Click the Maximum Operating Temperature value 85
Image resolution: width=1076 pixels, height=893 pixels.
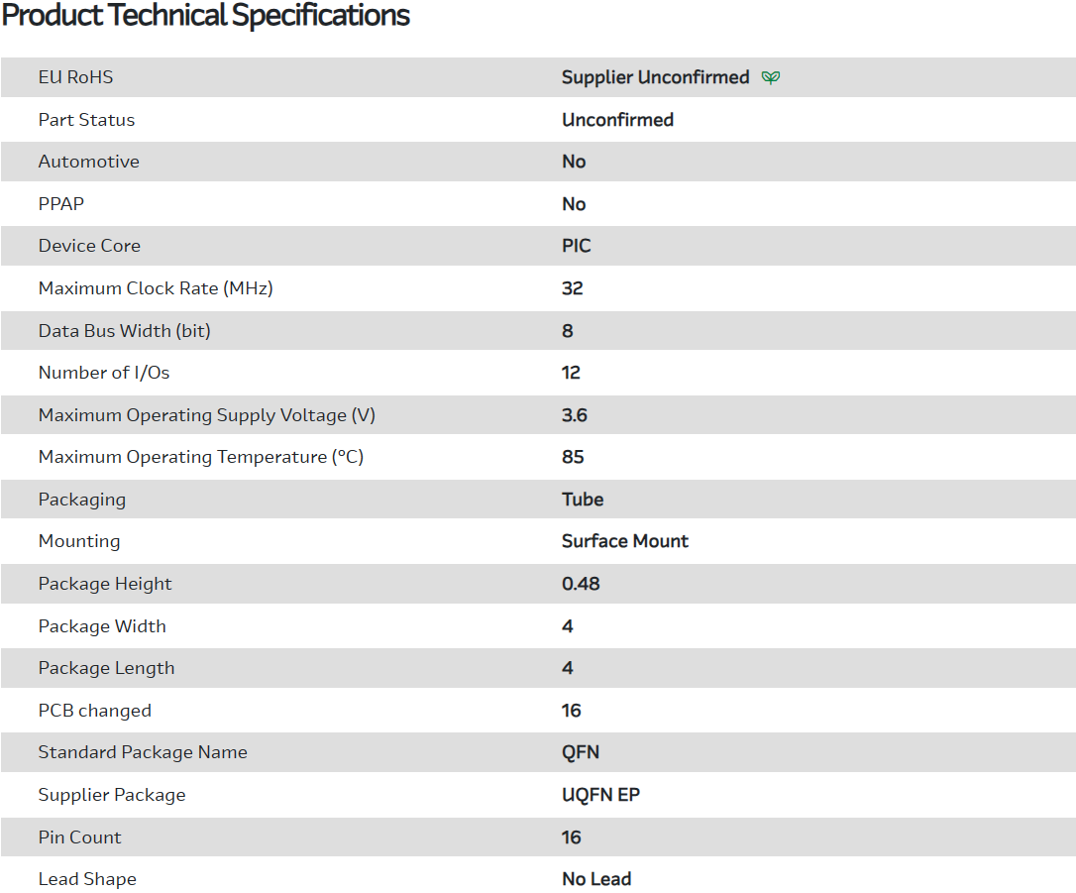(x=573, y=457)
